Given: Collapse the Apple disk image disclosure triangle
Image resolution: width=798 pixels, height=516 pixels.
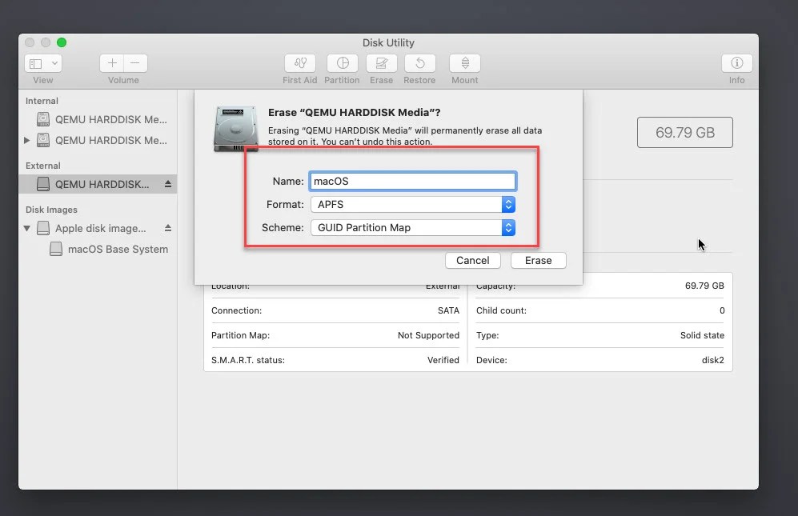Looking at the screenshot, I should pyautogui.click(x=27, y=228).
